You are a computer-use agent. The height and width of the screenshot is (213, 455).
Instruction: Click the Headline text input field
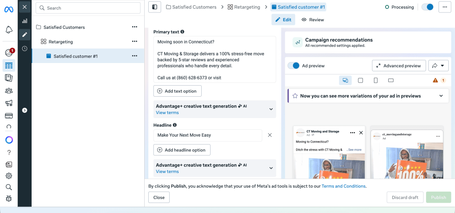[x=207, y=135]
